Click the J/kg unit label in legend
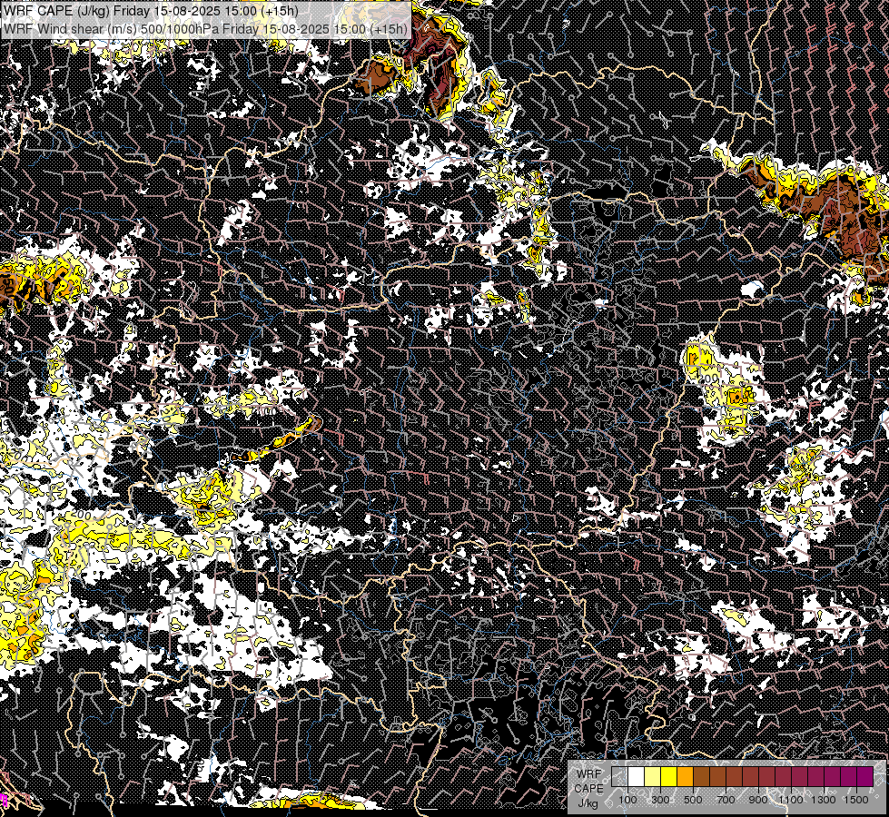Image resolution: width=889 pixels, height=817 pixels. point(588,803)
